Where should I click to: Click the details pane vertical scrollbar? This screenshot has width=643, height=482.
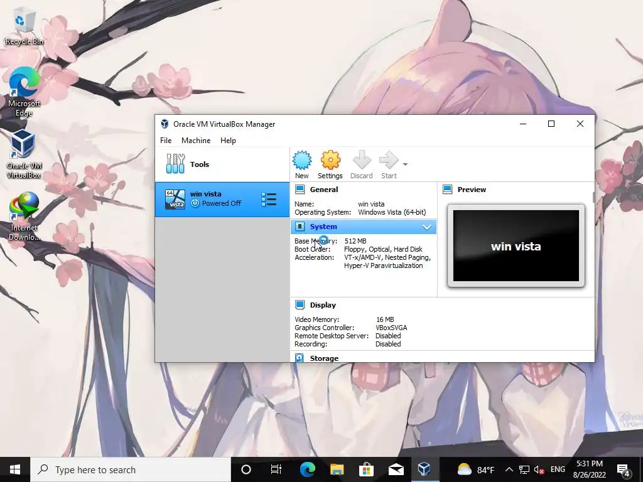tap(593, 196)
